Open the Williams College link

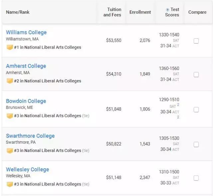point(26,32)
